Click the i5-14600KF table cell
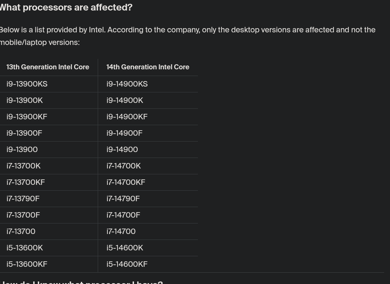Image resolution: width=390 pixels, height=284 pixels. 127,264
